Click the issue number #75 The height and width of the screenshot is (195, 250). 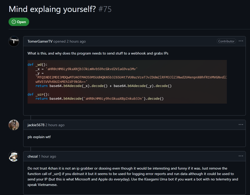105,9
